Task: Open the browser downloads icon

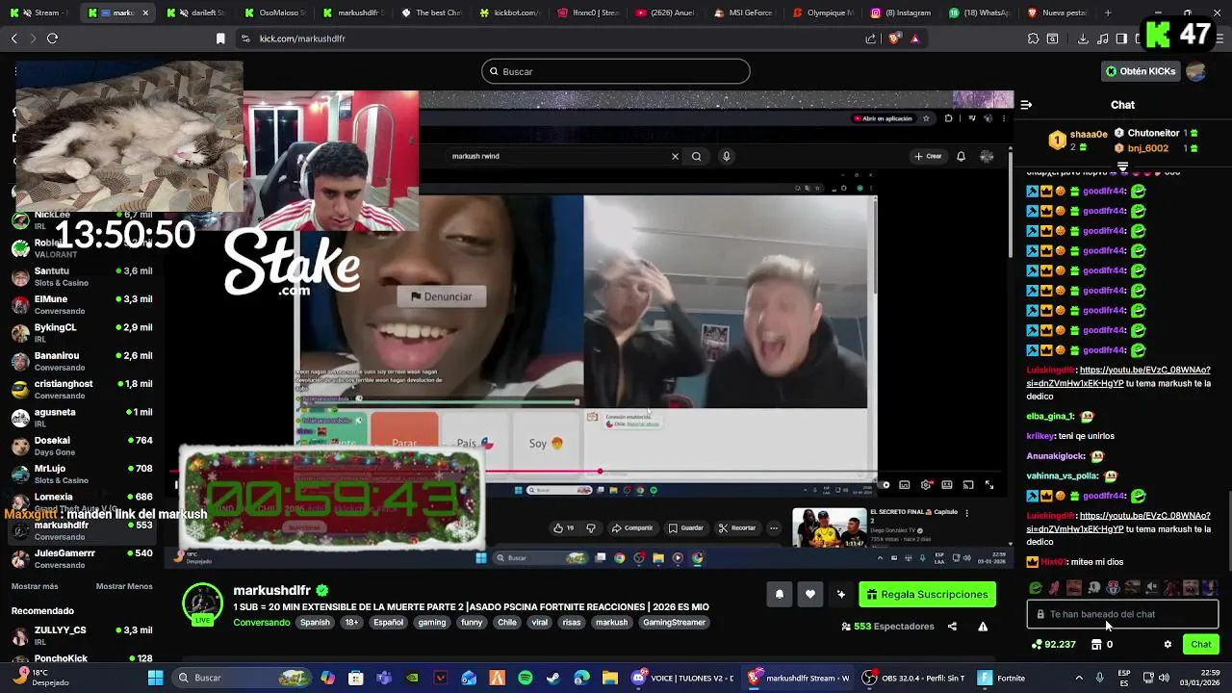Action: click(x=1083, y=38)
